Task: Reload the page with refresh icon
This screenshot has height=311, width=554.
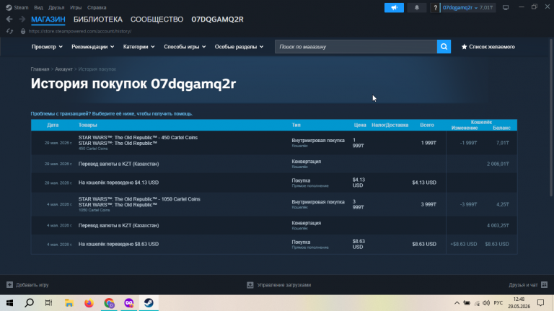Action: [9, 31]
